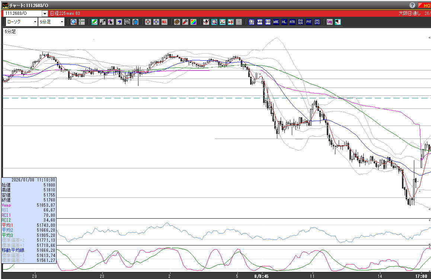
Task: Select the trash can delete icon
Action: (135, 22)
